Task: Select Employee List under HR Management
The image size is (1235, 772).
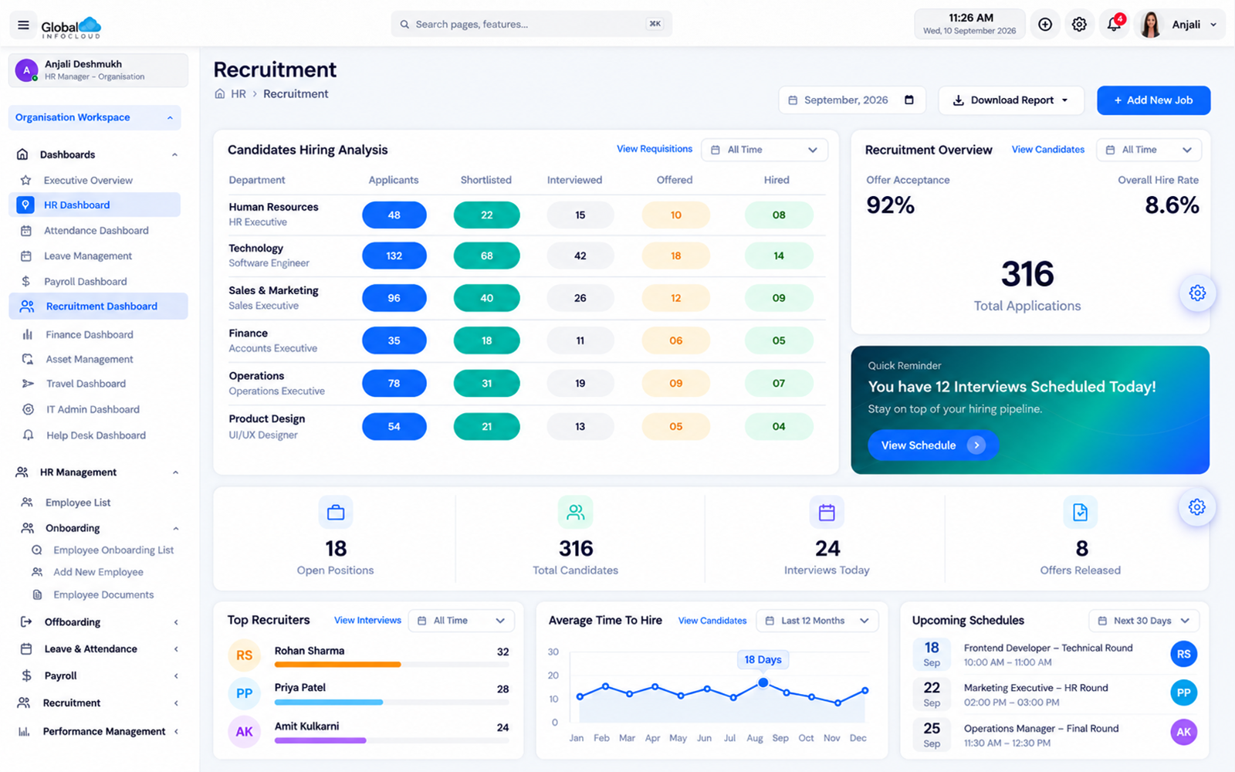Action: click(78, 502)
